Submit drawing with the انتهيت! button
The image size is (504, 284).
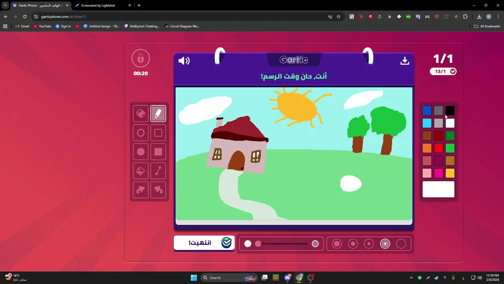pyautogui.click(x=204, y=243)
